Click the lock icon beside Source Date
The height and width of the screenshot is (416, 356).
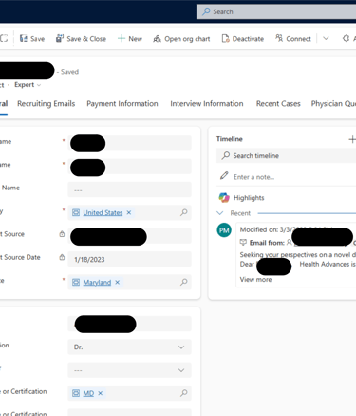(x=62, y=257)
